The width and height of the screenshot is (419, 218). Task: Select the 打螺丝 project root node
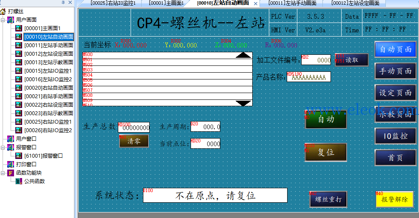15,11
